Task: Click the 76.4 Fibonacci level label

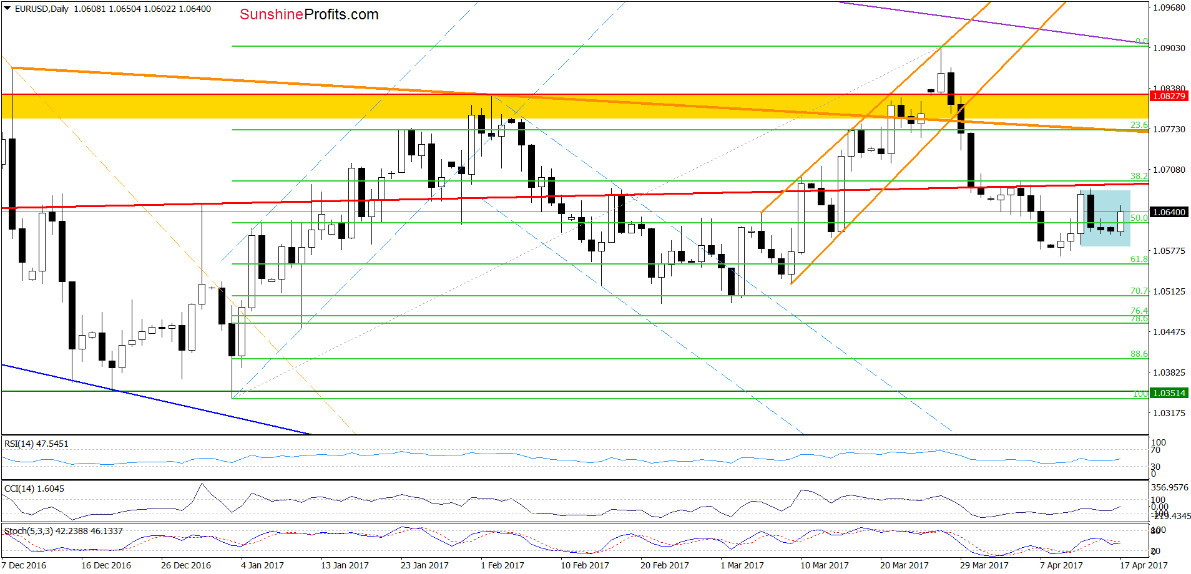Action: [x=1139, y=311]
